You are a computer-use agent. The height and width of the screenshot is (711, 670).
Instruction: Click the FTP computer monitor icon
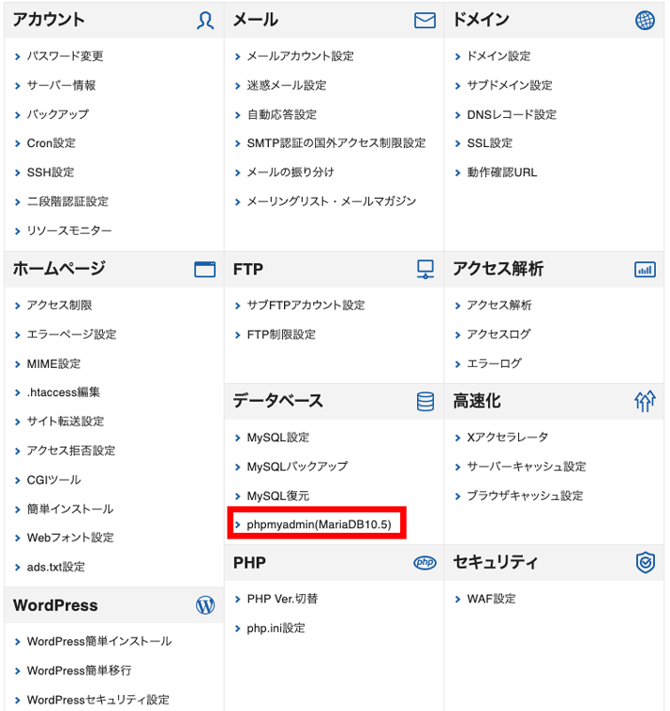point(426,270)
